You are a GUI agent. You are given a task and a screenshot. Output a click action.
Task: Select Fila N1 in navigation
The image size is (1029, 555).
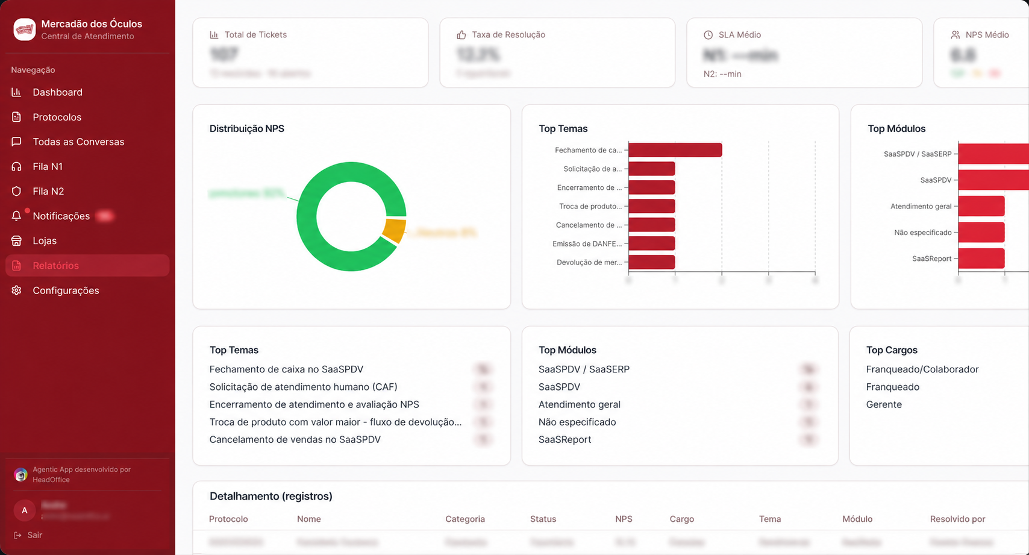(x=87, y=166)
